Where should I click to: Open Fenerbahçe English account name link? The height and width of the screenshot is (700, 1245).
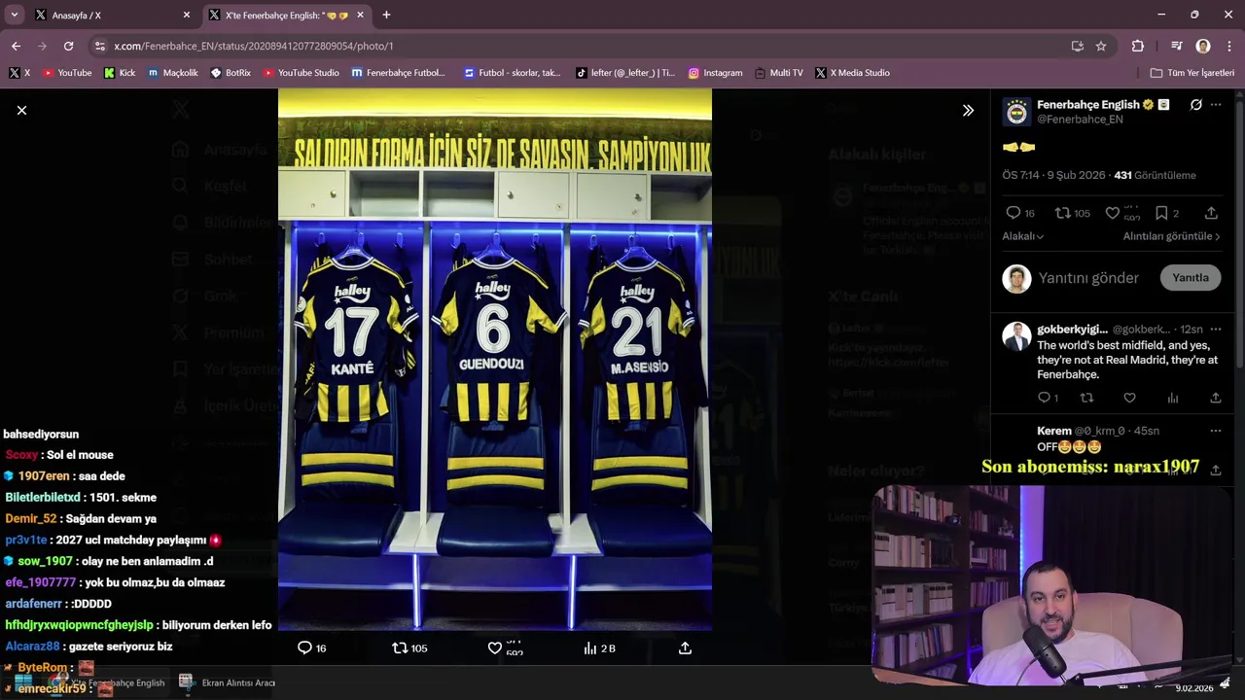coord(1087,104)
